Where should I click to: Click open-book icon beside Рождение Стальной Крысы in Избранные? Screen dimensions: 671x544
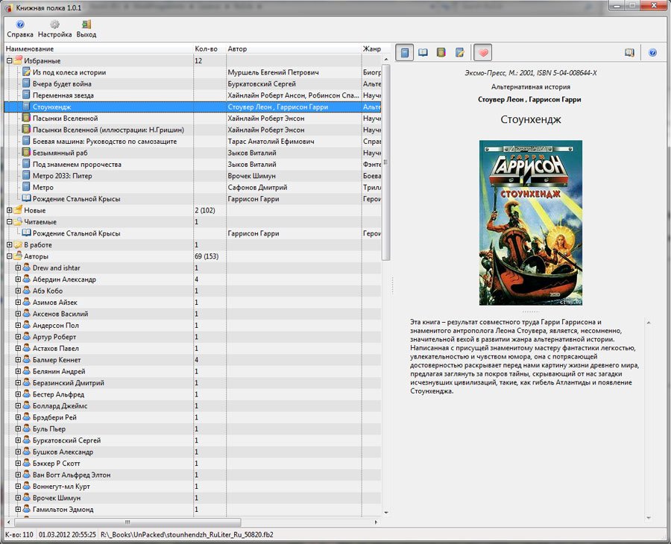point(27,198)
